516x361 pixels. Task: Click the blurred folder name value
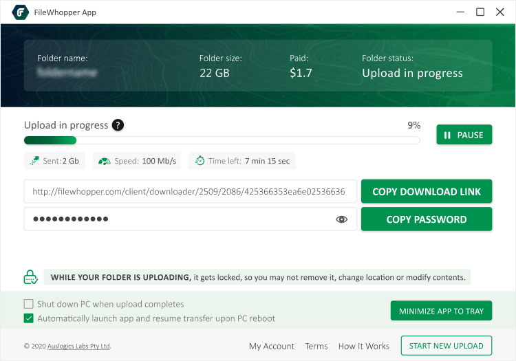pyautogui.click(x=67, y=72)
